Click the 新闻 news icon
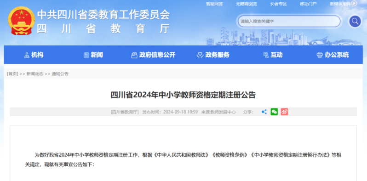The height and width of the screenshot is (181, 367). (x=86, y=55)
